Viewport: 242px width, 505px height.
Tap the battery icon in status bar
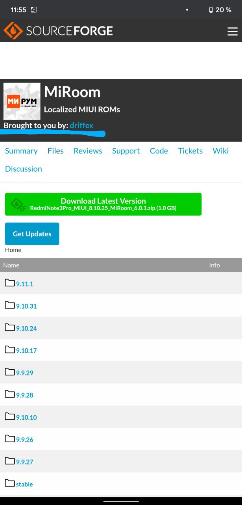[x=211, y=10]
